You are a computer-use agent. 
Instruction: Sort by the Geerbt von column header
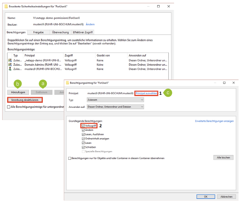(x=111, y=55)
